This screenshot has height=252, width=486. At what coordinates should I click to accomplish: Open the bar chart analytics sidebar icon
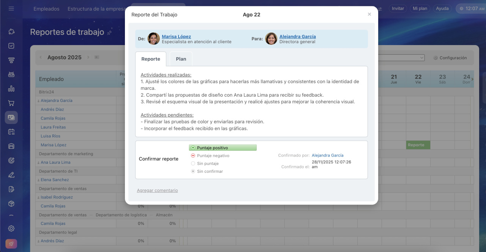pyautogui.click(x=11, y=89)
